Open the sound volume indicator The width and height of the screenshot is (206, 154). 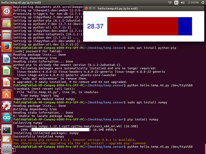pyautogui.click(x=182, y=2)
